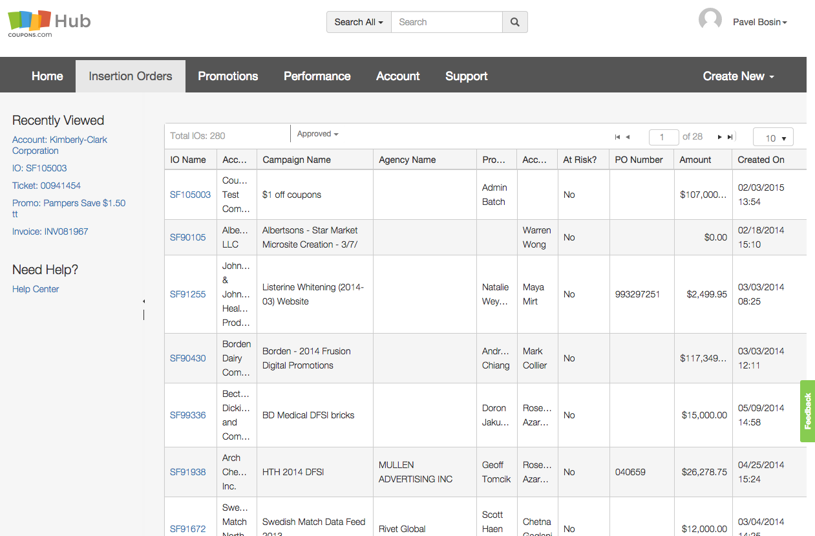This screenshot has height=536, width=815.
Task: Open recently viewed IO: SF105003
Action: click(39, 168)
